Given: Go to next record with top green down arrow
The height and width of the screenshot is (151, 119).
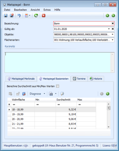Looking at the screenshot, I should tap(113, 16).
